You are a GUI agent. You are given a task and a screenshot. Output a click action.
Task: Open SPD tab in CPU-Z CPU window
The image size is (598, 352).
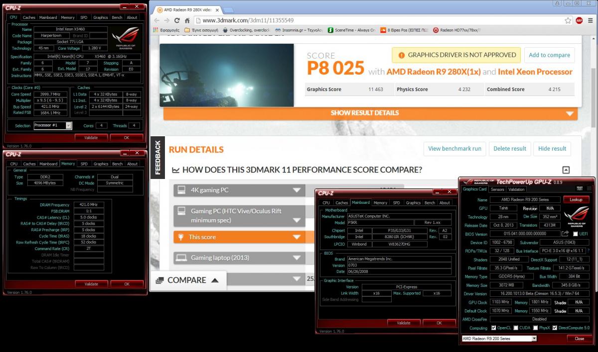[x=84, y=17]
